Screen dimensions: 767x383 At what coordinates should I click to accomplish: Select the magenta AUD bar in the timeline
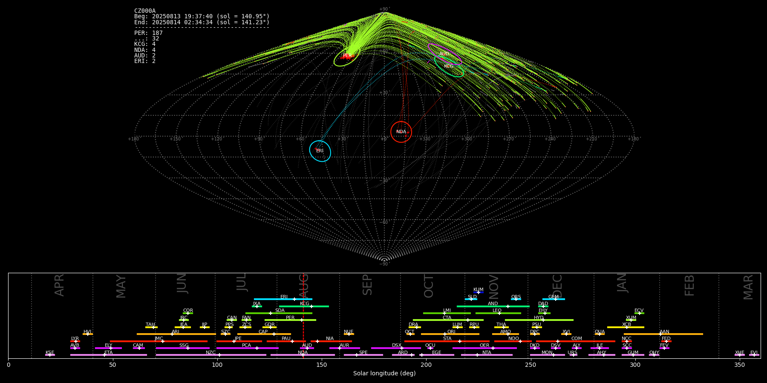[307, 348]
